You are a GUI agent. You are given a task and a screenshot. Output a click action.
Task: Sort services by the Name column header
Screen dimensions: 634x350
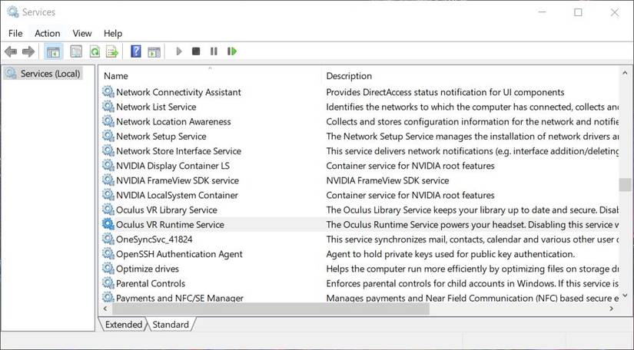click(115, 76)
